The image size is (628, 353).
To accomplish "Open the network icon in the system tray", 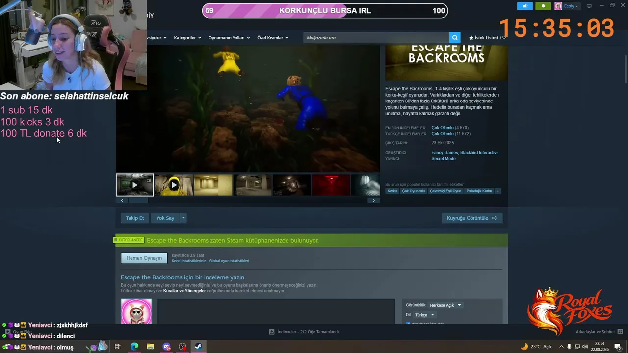I will (577, 347).
